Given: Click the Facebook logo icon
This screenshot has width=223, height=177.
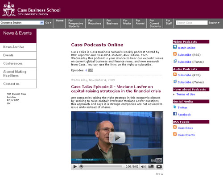Looking at the screenshot, I should pos(175,114).
